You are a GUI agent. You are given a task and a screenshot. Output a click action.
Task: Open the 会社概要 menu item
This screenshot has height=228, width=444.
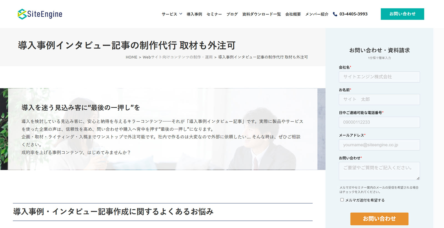(x=293, y=14)
